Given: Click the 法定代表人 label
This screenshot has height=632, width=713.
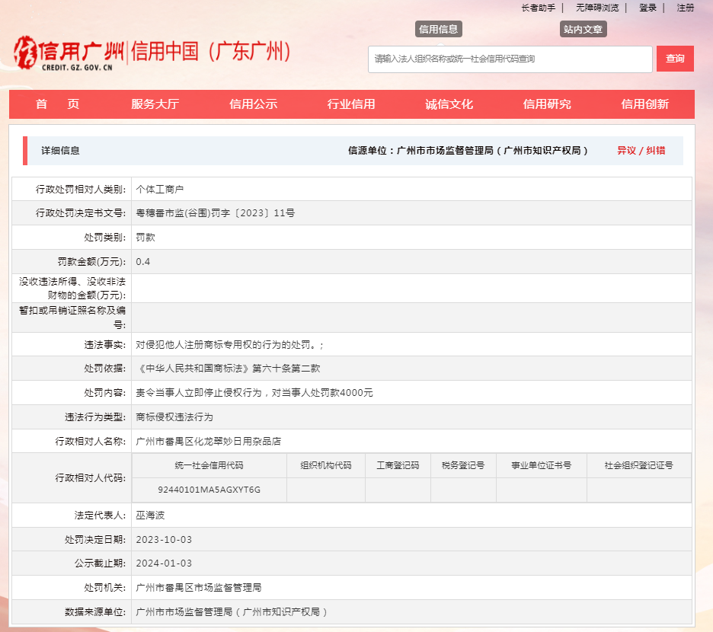Looking at the screenshot, I should point(100,515).
